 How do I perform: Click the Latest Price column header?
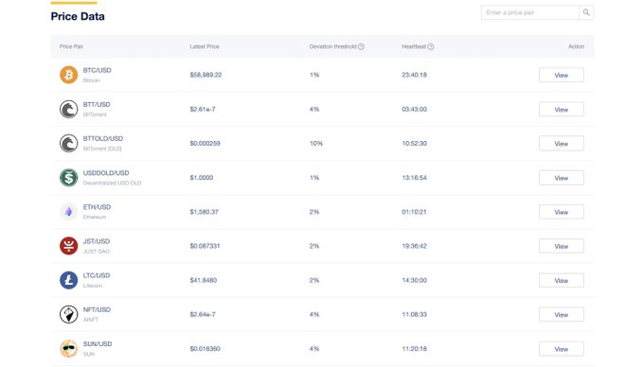tap(205, 46)
